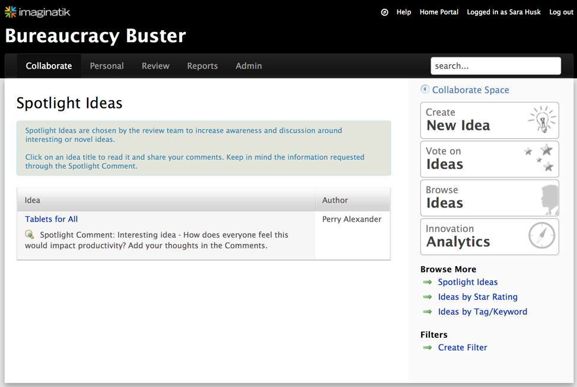Click the head silhouette icon on Browse Ideas
Screen dimensions: 577x387
549,199
